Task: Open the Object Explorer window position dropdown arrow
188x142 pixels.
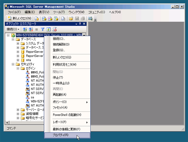Action: 76,24
